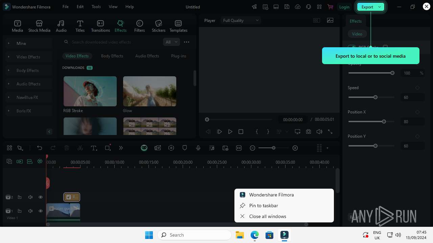Open the Export dropdown arrow
433x243 pixels.
click(x=380, y=7)
